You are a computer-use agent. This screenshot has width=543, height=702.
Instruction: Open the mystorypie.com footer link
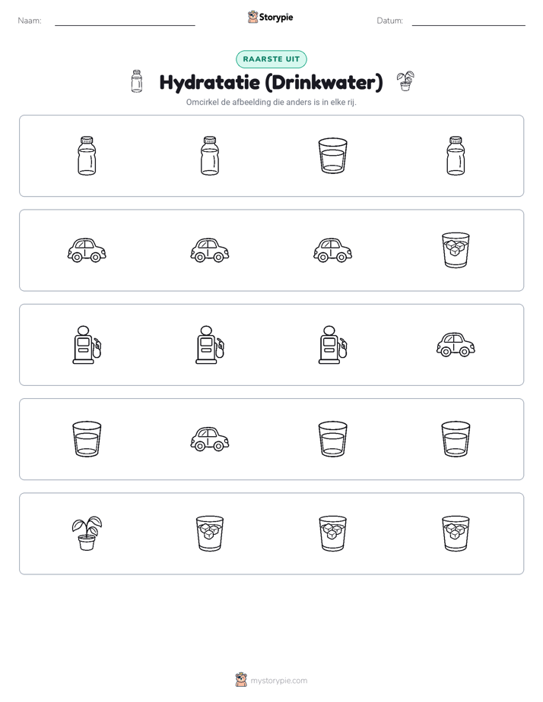point(271,680)
